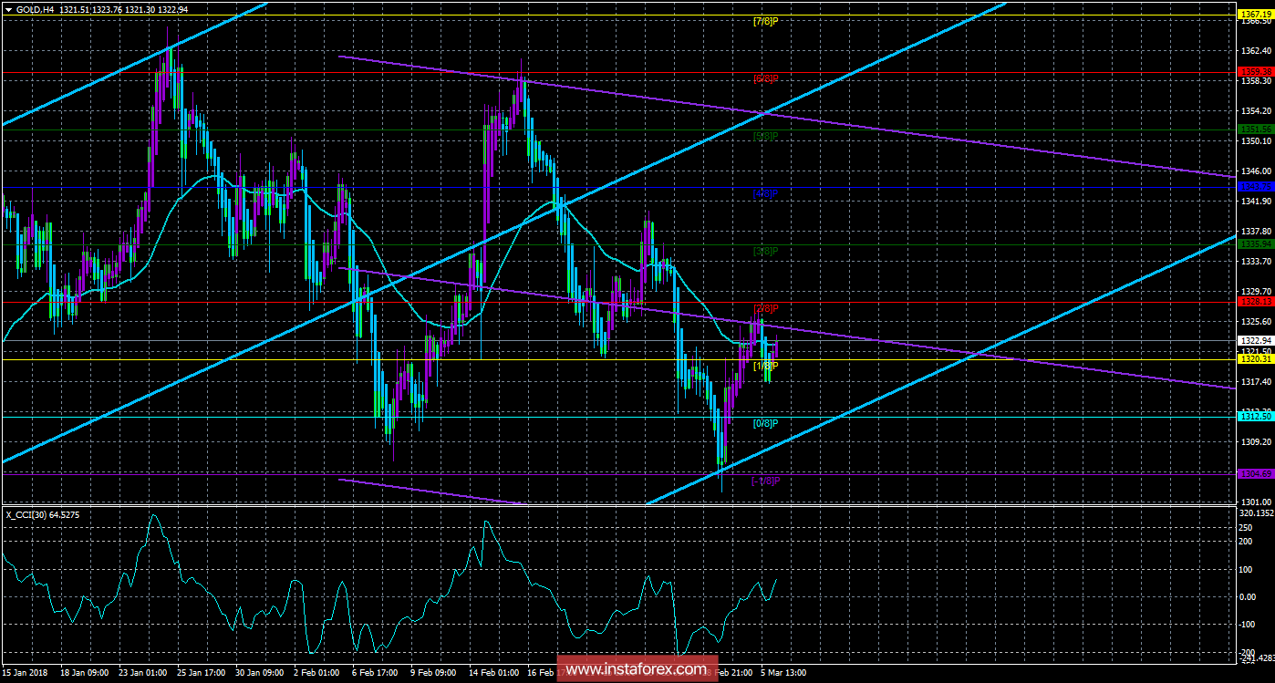The height and width of the screenshot is (683, 1275).
Task: Click the [6/8]P Murray level label
Action: click(765, 78)
